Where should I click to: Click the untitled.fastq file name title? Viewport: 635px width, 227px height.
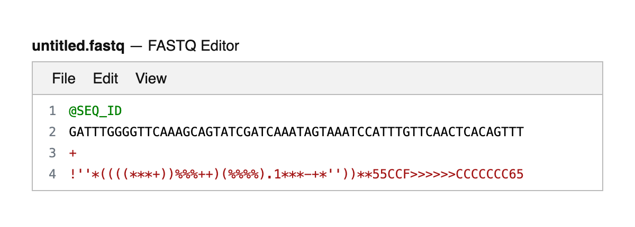coord(78,46)
